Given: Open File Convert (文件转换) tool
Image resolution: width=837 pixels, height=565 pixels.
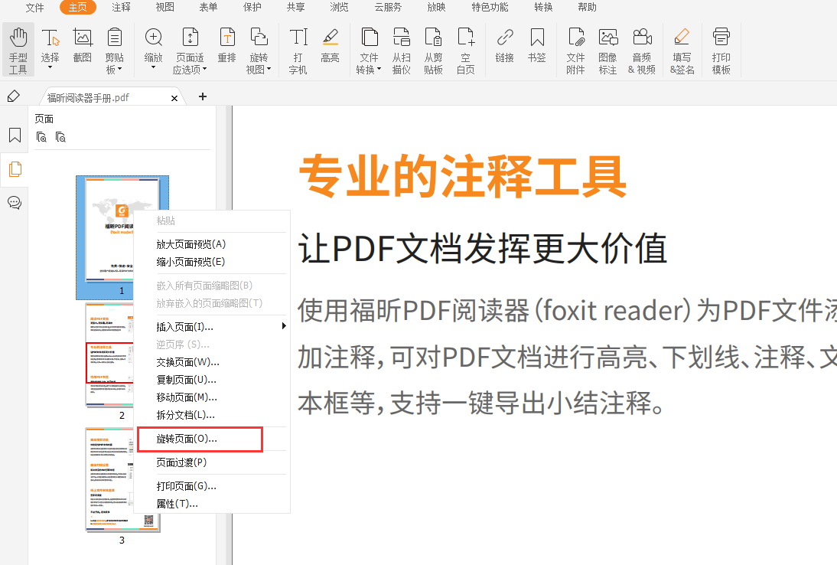Looking at the screenshot, I should 369,51.
